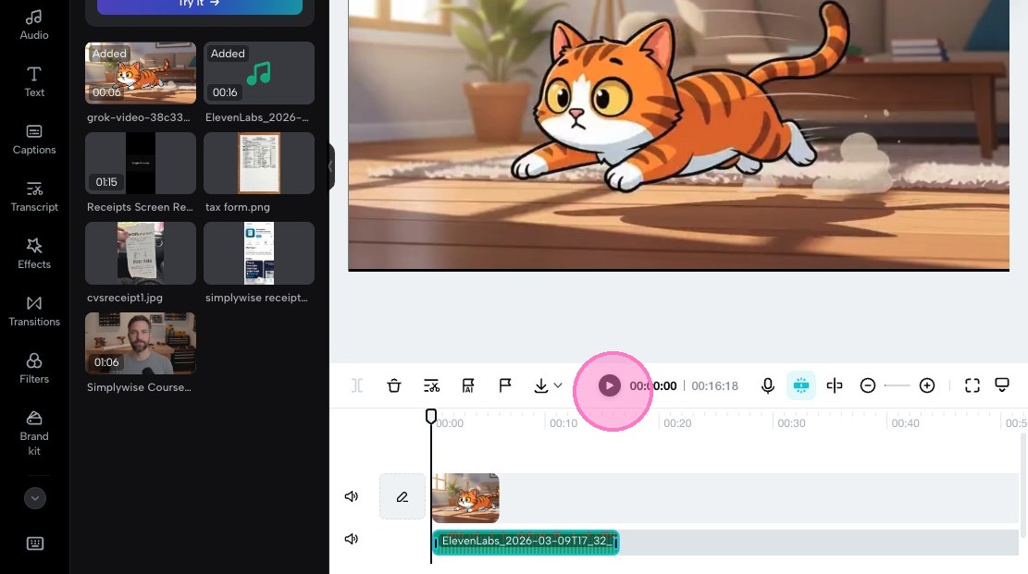Viewport: 1028px width, 574px height.
Task: Click the video preview canvas
Action: (x=678, y=134)
